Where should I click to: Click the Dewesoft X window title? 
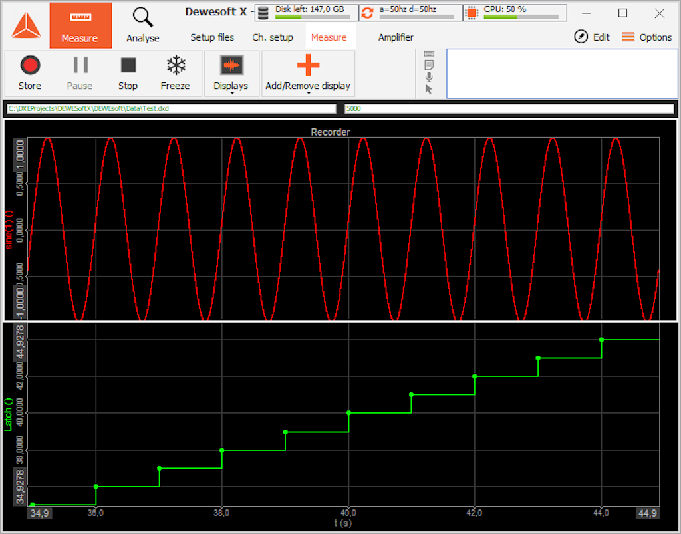click(216, 12)
